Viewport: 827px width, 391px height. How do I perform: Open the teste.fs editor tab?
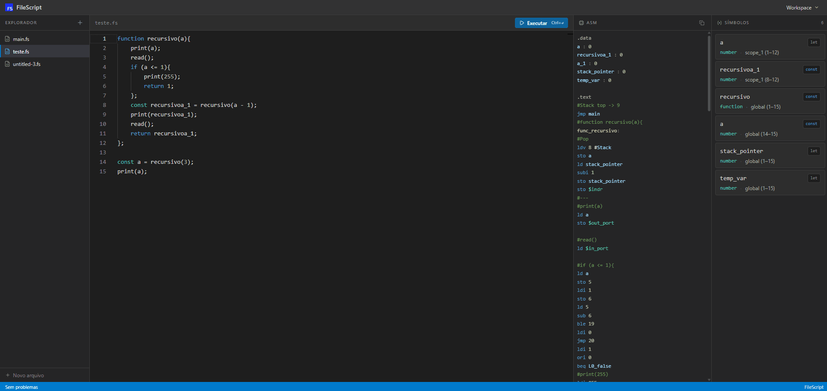(x=106, y=23)
